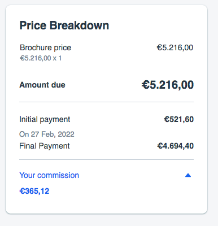This screenshot has height=226, width=218.
Task: Click the word commission in blue text
Action: coord(58,175)
